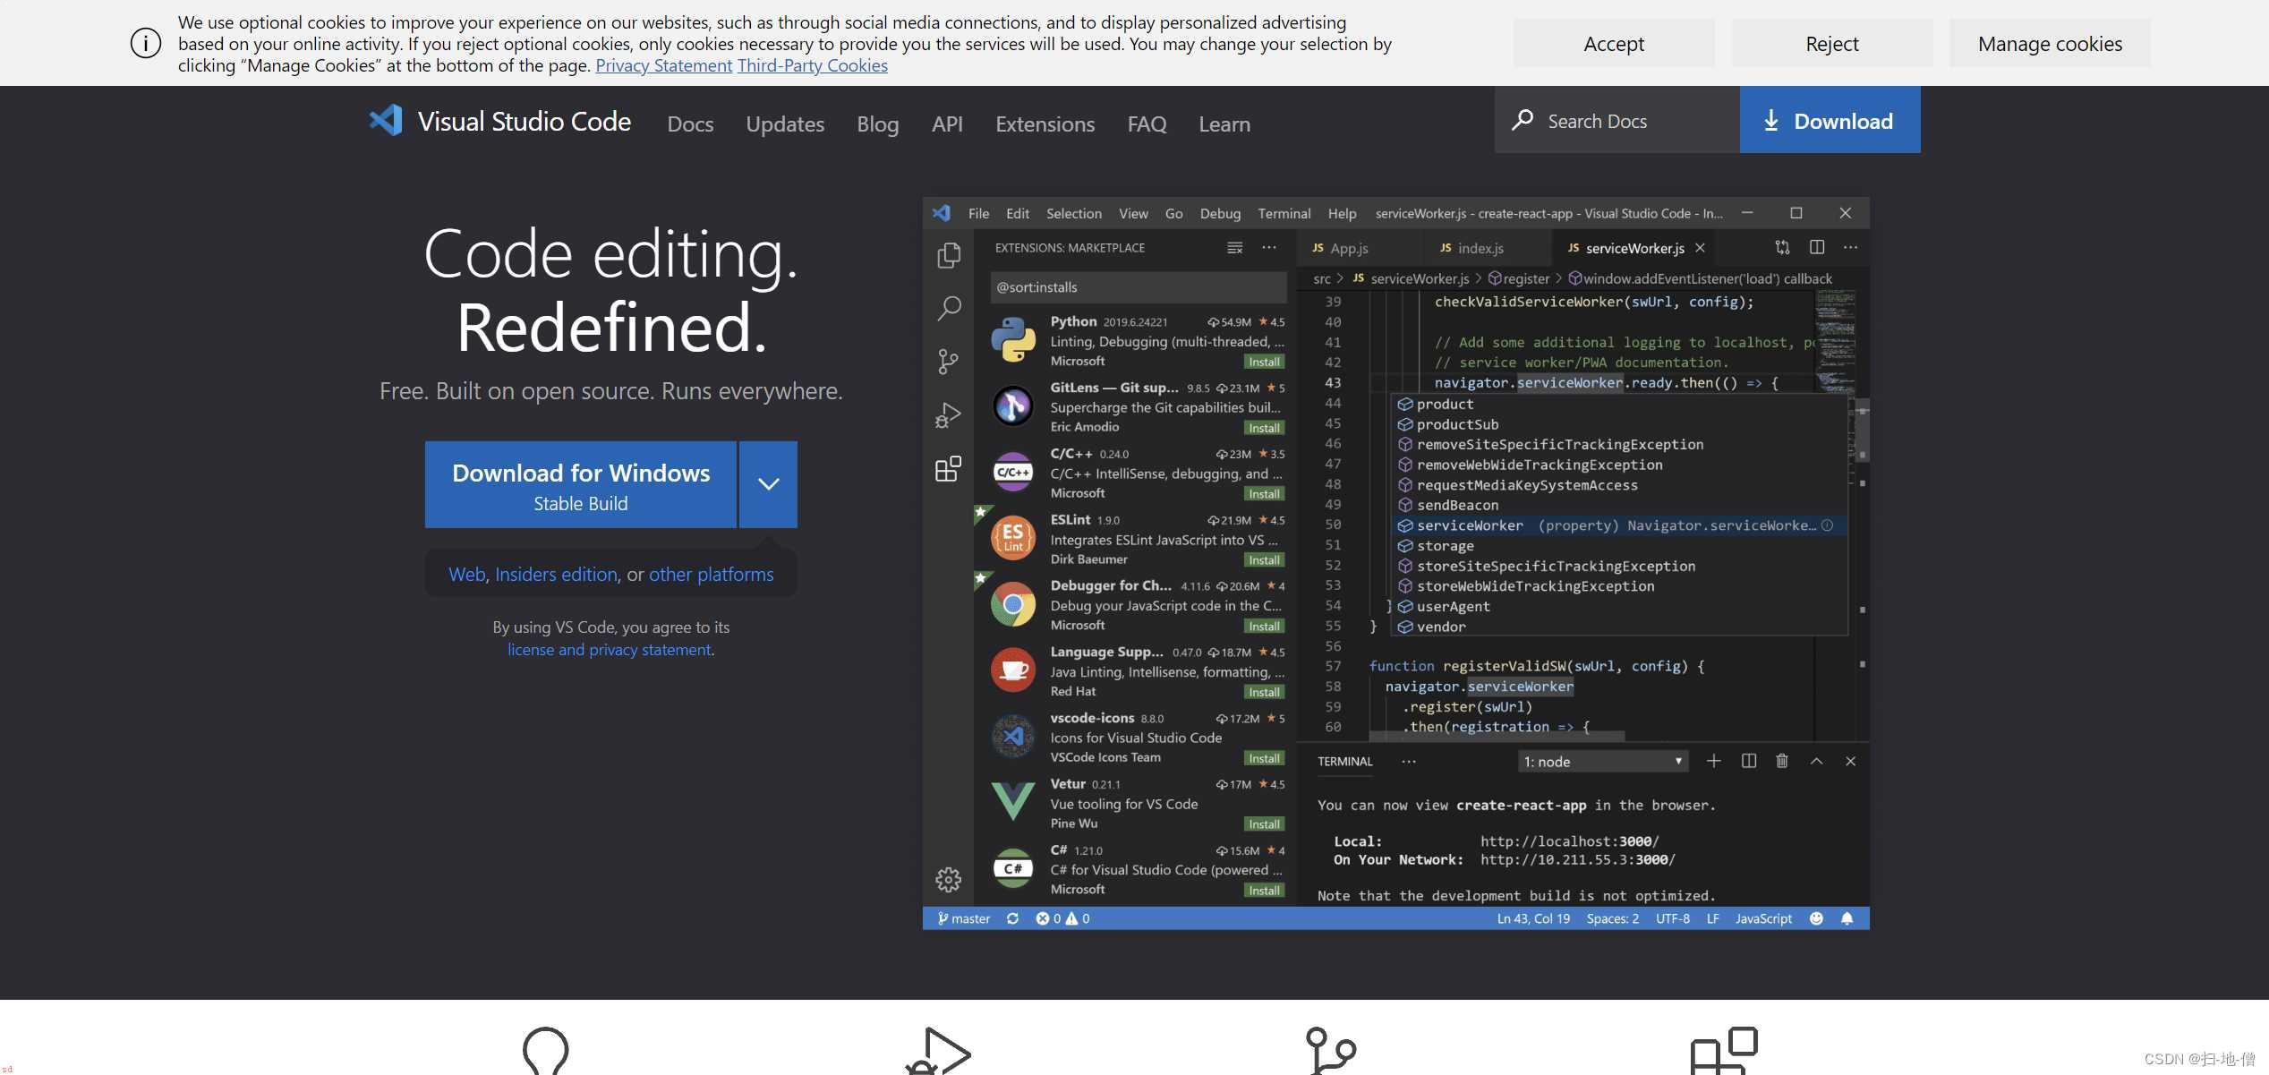Reject optional cookies
The height and width of the screenshot is (1075, 2269).
coord(1831,43)
